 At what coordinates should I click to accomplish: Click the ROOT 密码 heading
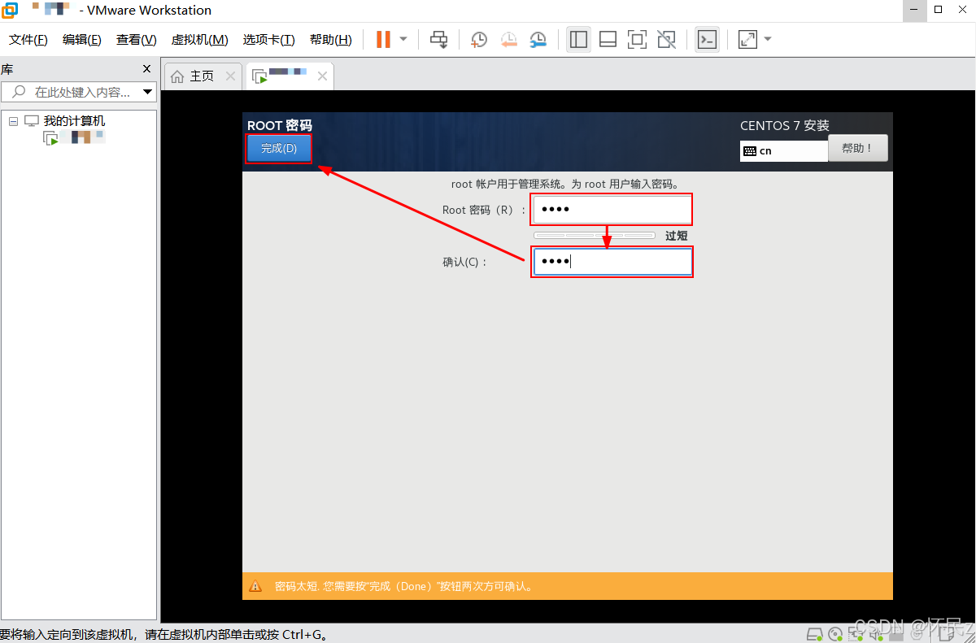tap(280, 126)
